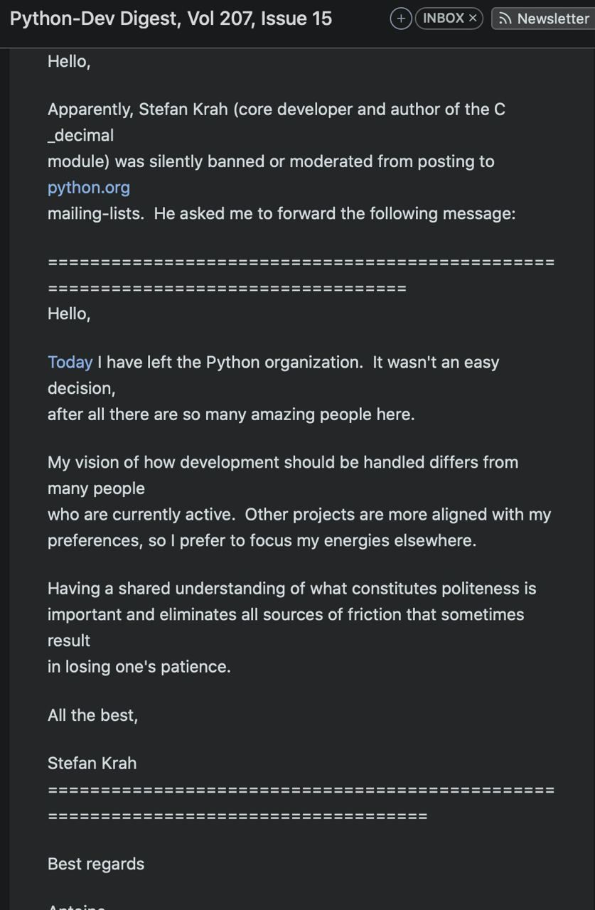
Task: Click the Stefan Krah signature name
Action: coord(92,763)
